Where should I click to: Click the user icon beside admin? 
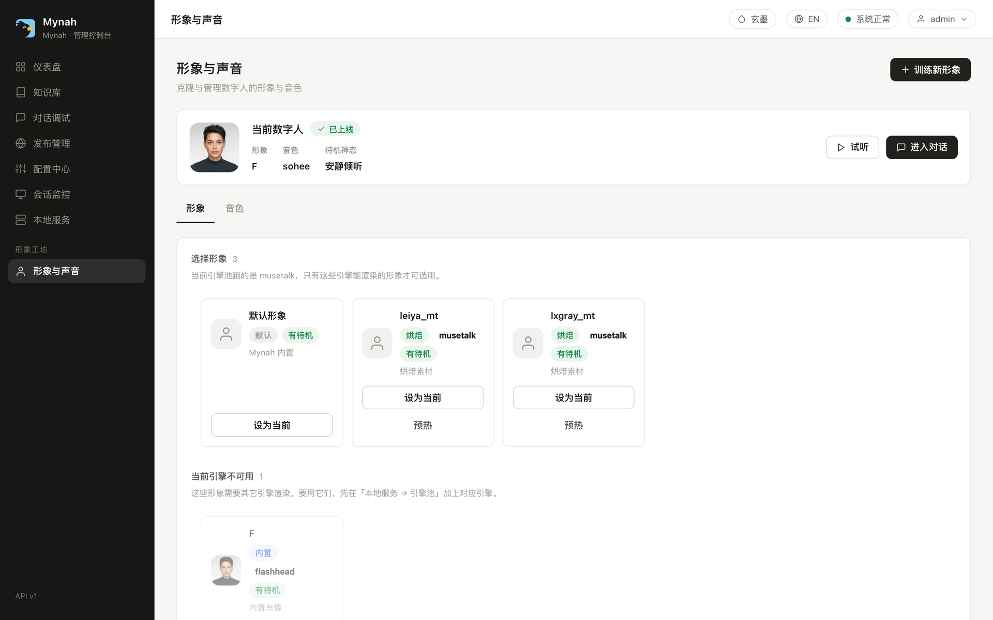[921, 19]
